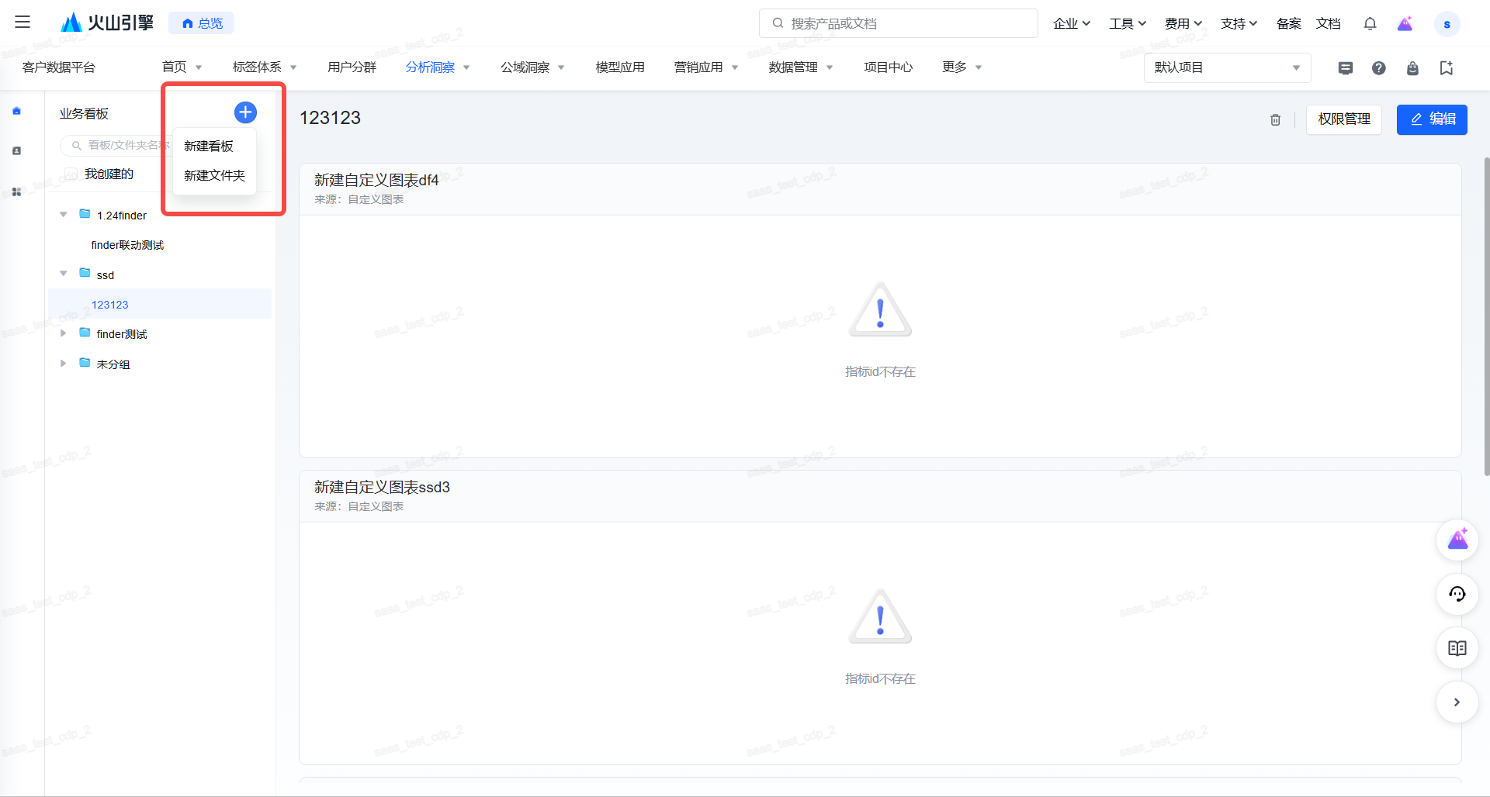Select the second left sidebar icon
The width and height of the screenshot is (1490, 797).
(16, 151)
